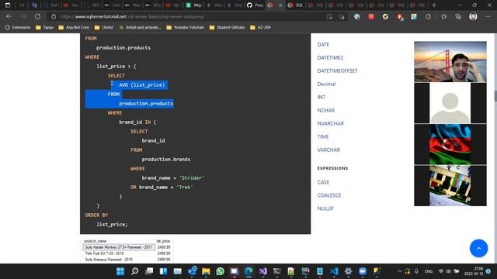This screenshot has height=279, width=497.
Task: Open WhatsApp from the taskbar
Action: [x=221, y=271]
